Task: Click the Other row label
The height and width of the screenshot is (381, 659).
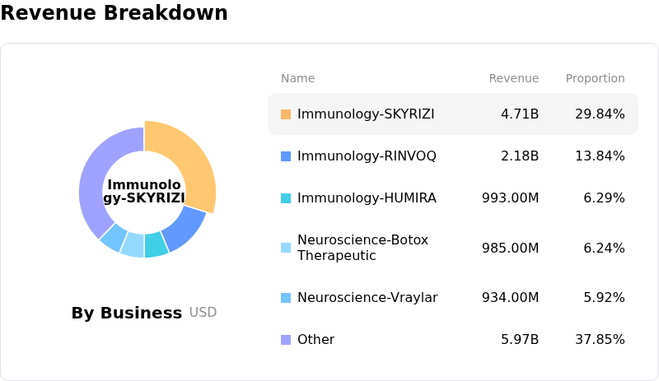Action: [x=315, y=340]
